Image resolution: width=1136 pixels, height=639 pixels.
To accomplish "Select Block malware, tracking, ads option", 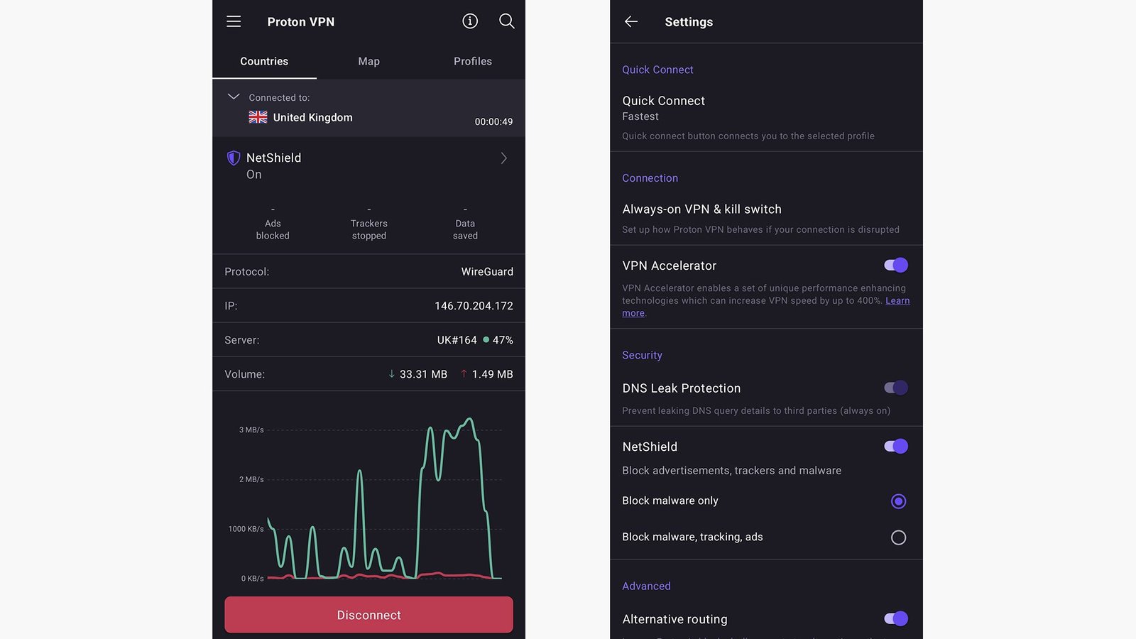I will coord(898,537).
